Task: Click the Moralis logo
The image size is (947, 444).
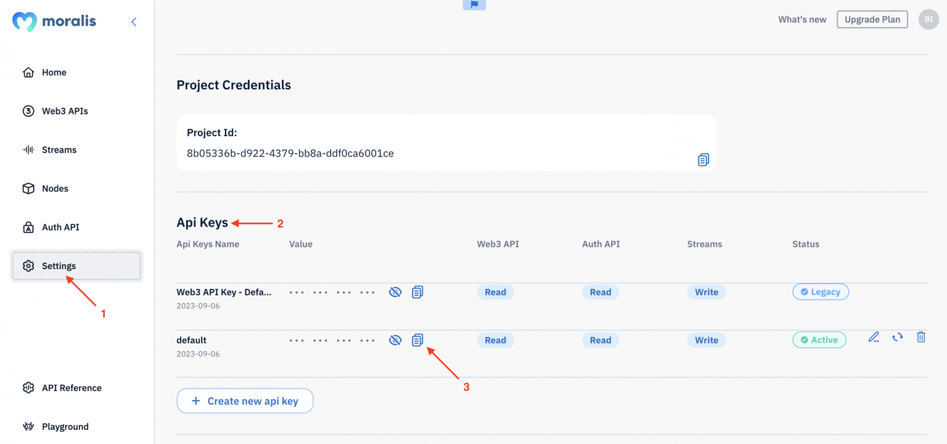Action: point(54,22)
